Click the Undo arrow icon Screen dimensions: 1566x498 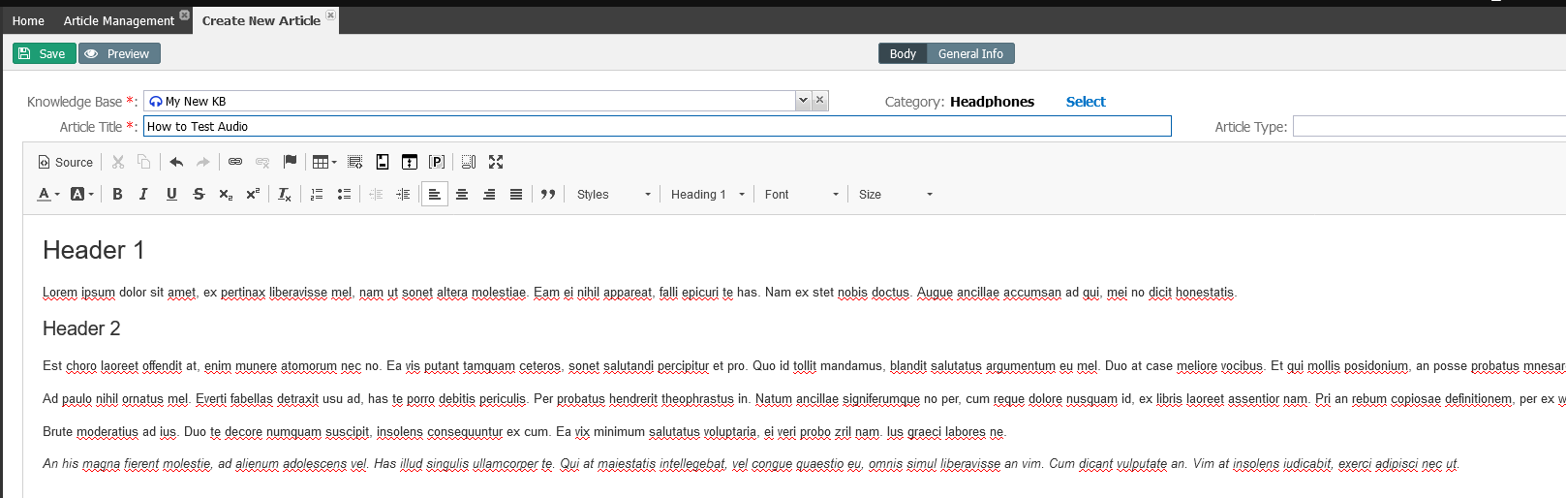pos(176,162)
